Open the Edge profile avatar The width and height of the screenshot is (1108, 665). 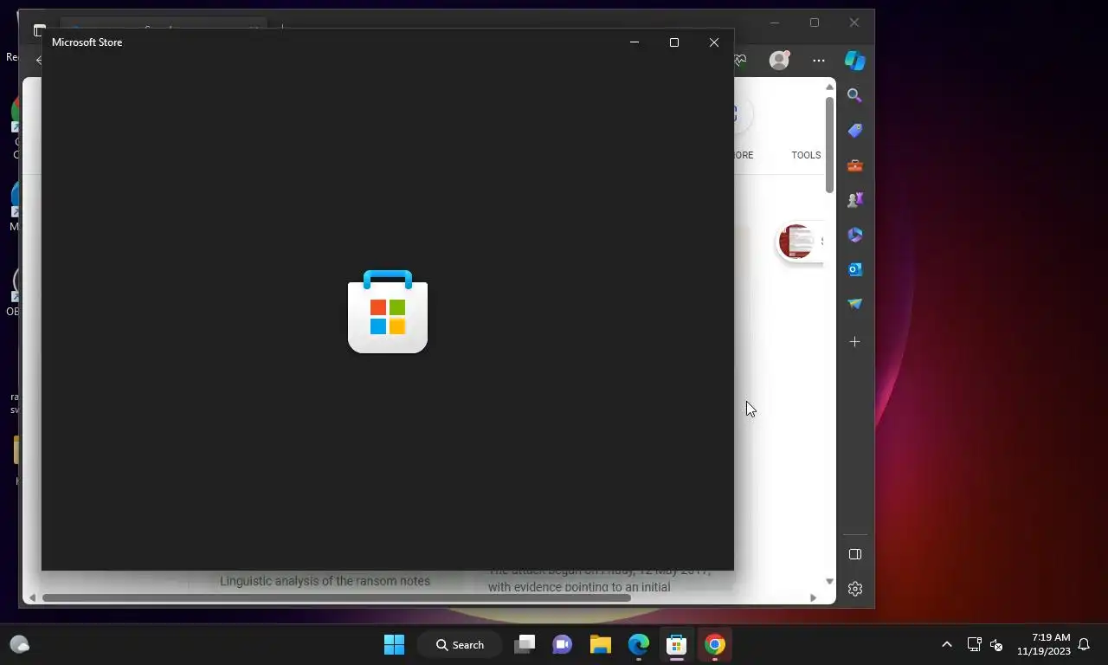click(x=780, y=60)
